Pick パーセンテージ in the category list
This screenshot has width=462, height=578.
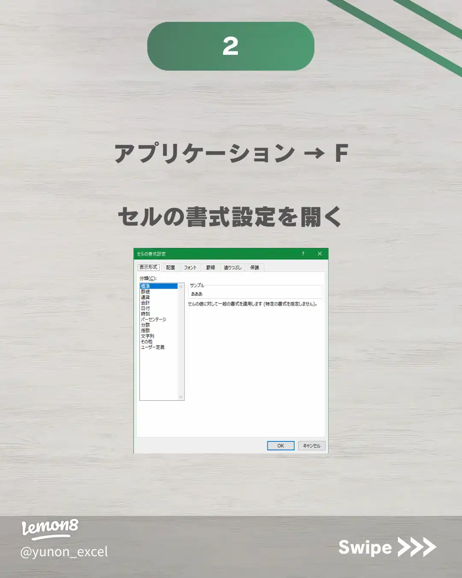pyautogui.click(x=154, y=319)
